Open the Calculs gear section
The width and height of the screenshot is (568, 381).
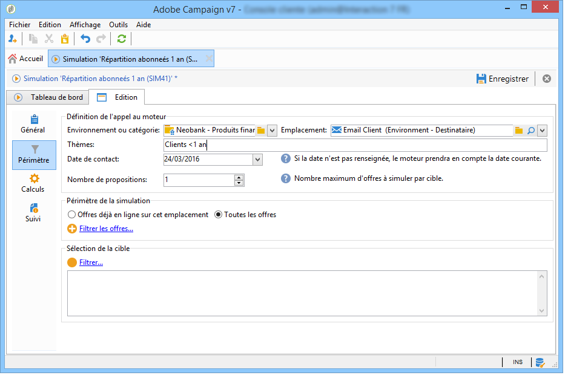click(33, 183)
